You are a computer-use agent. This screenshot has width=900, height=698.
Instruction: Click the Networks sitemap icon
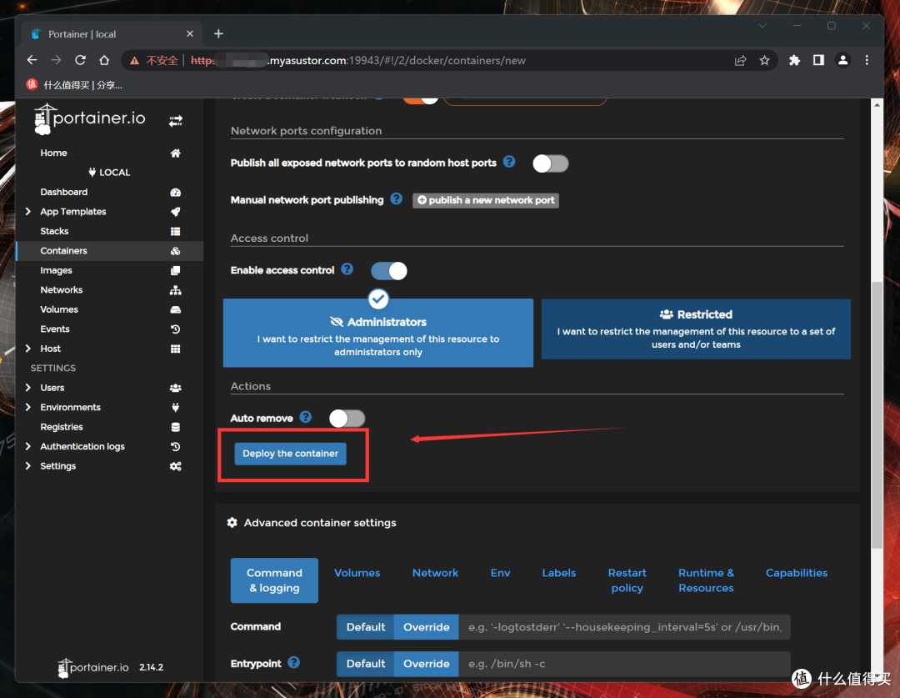175,290
